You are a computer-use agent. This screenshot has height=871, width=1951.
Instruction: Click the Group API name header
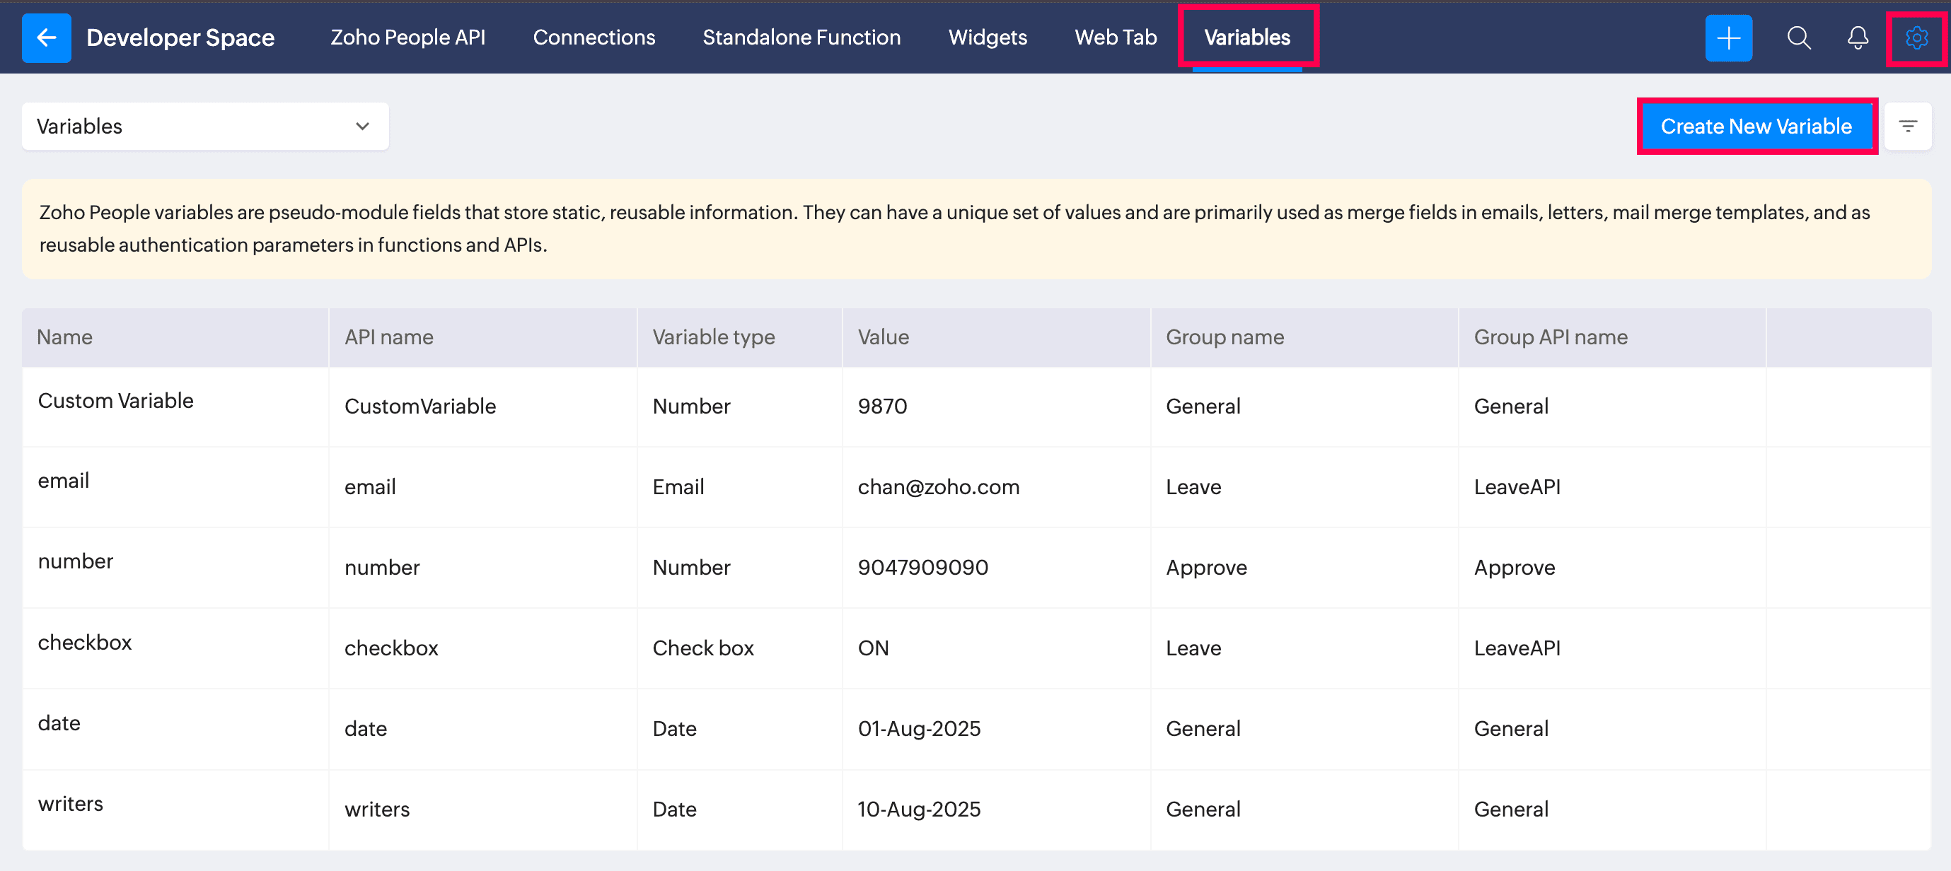click(1551, 337)
